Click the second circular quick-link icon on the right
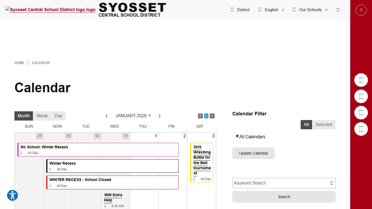 [x=361, y=96]
